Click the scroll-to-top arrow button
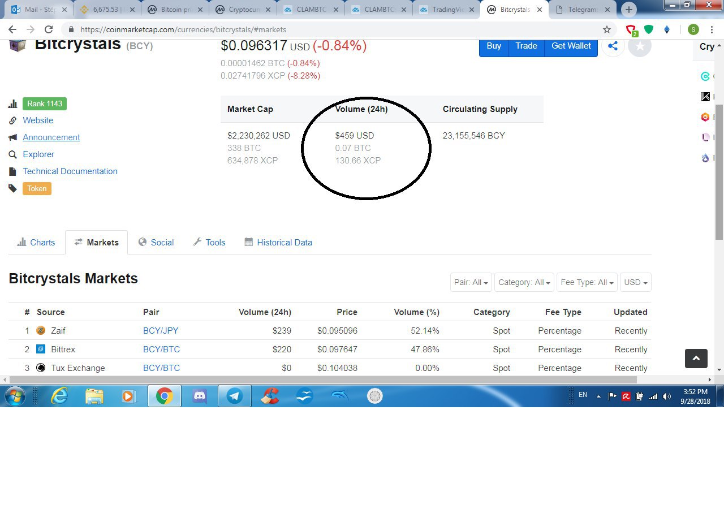The height and width of the screenshot is (518, 724). [x=696, y=358]
